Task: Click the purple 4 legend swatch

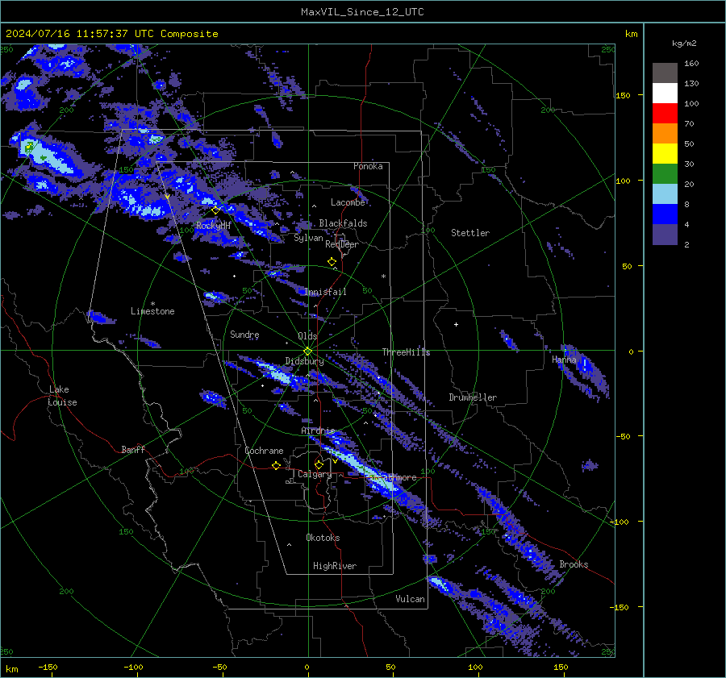Action: [665, 234]
